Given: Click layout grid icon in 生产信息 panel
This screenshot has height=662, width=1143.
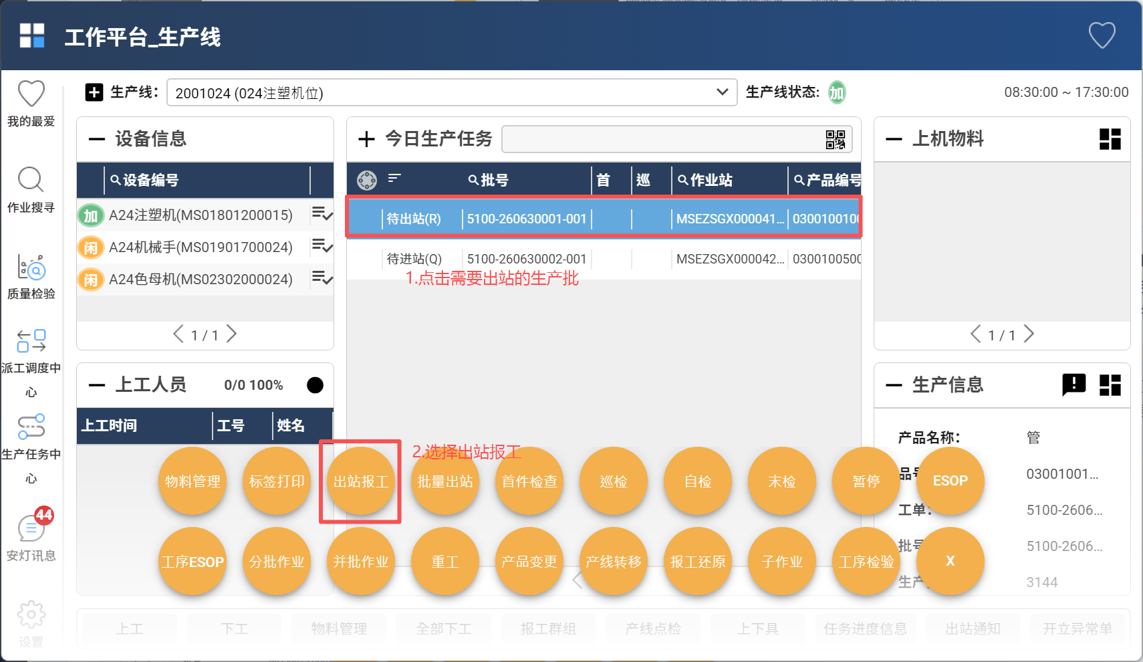Looking at the screenshot, I should pos(1110,385).
